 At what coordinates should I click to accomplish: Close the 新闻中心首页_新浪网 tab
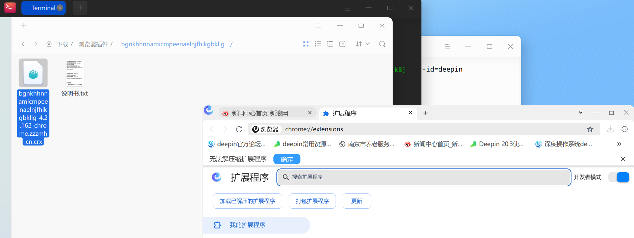310,113
